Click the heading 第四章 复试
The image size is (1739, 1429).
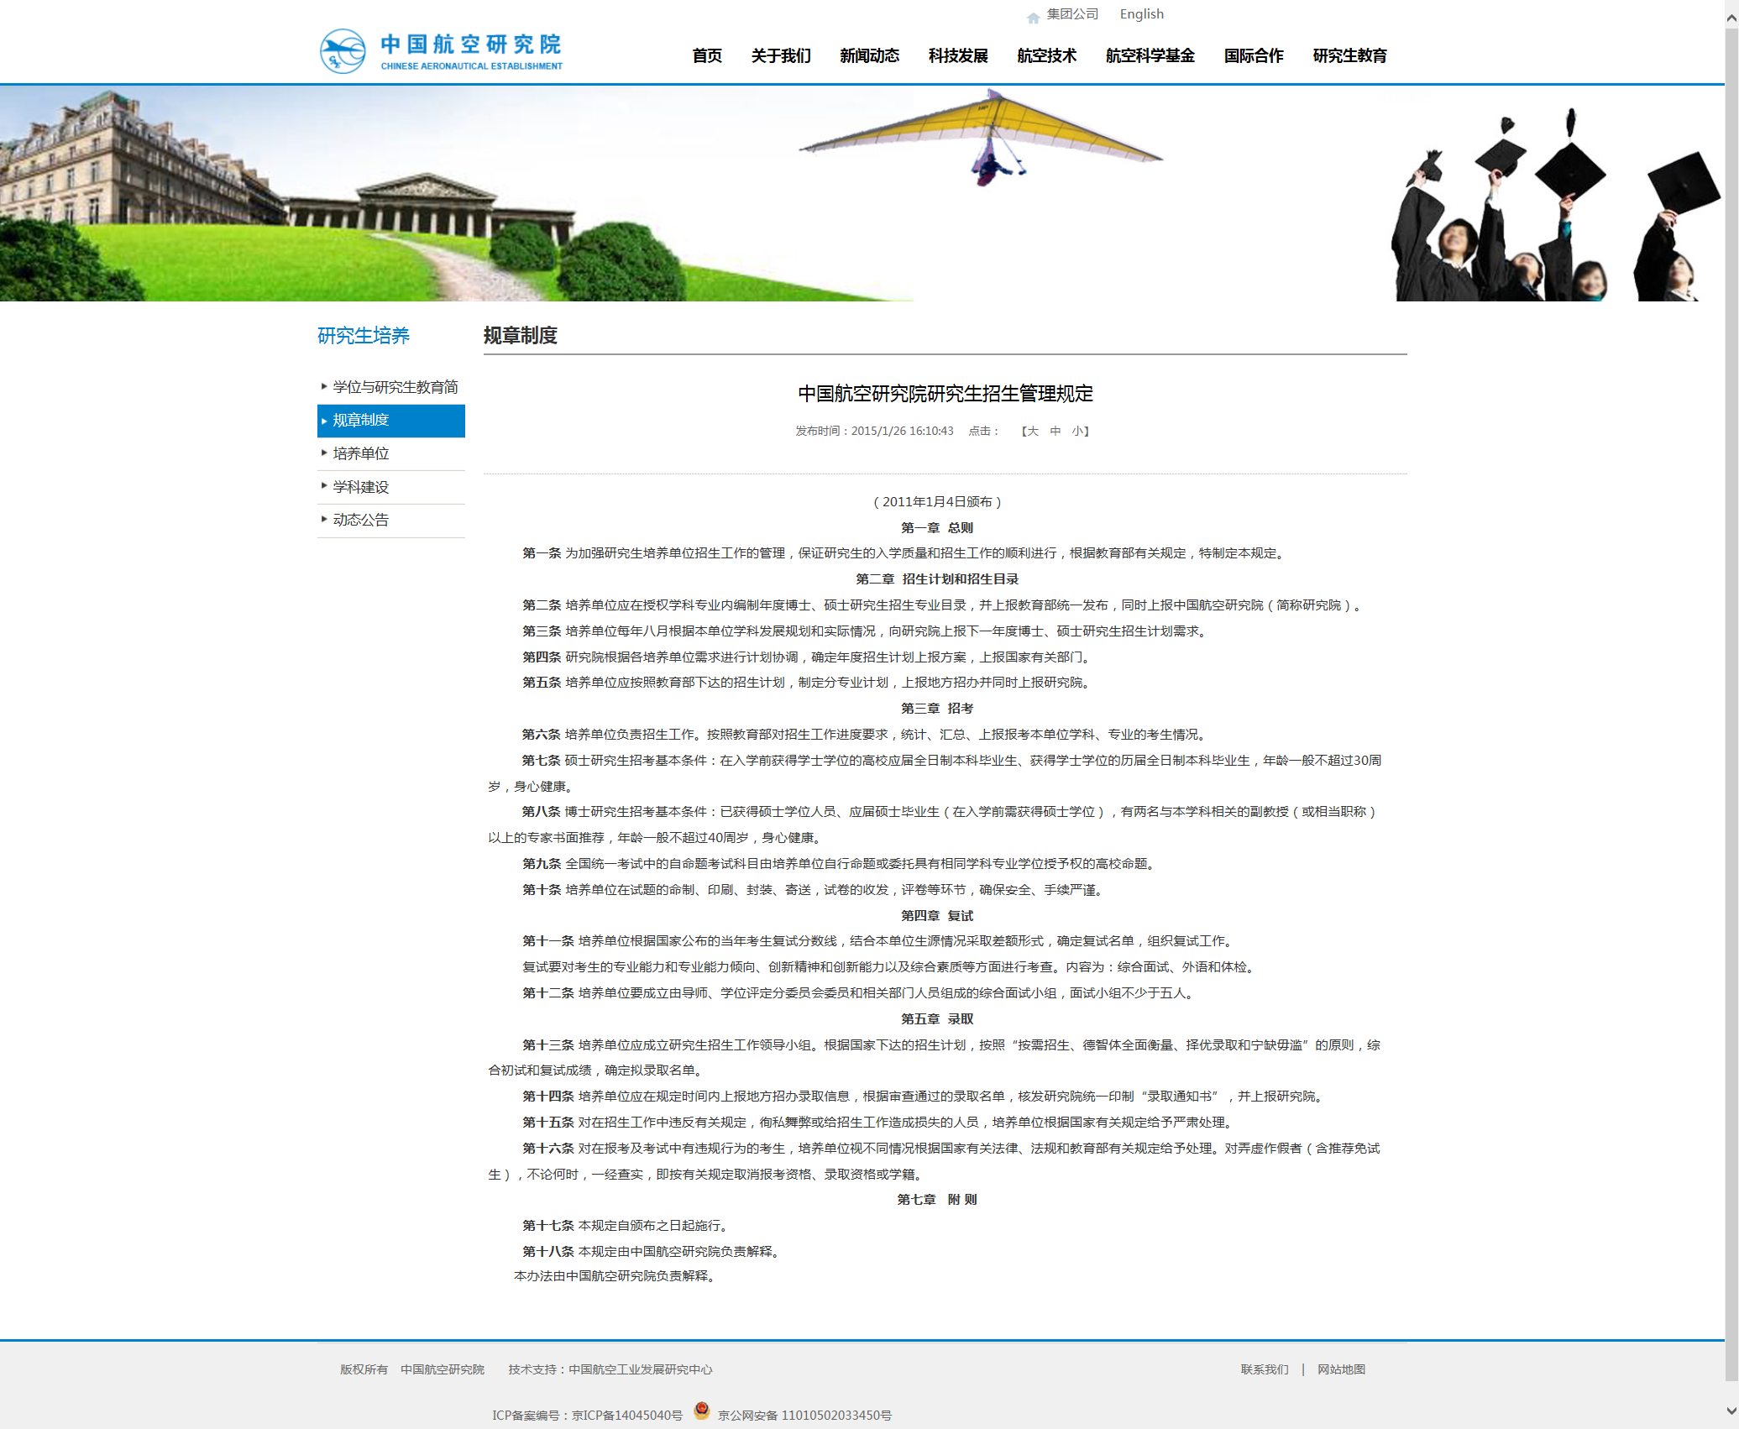(x=937, y=916)
